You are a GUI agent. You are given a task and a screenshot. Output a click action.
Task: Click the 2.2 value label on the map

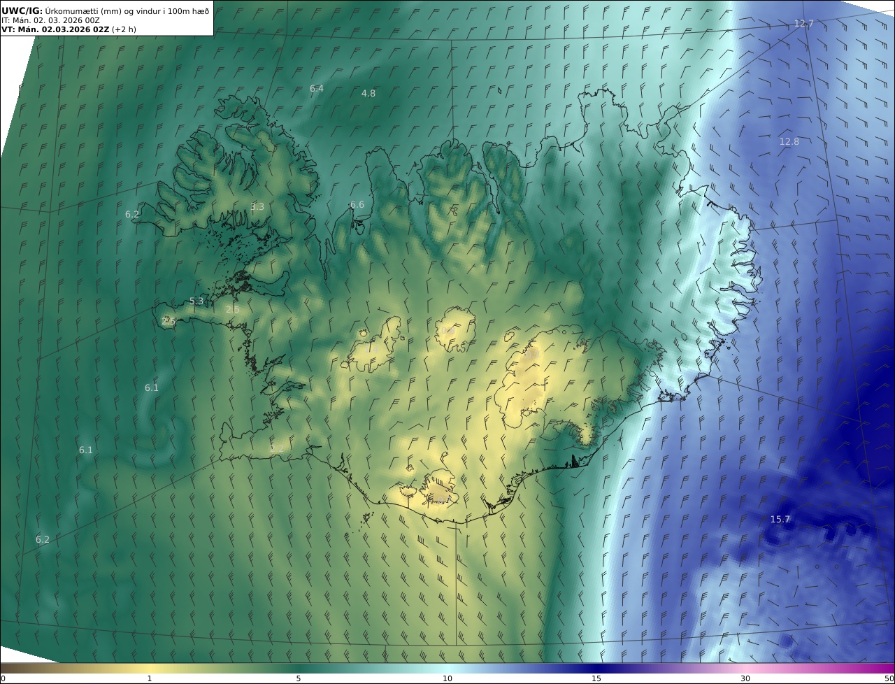277,448
